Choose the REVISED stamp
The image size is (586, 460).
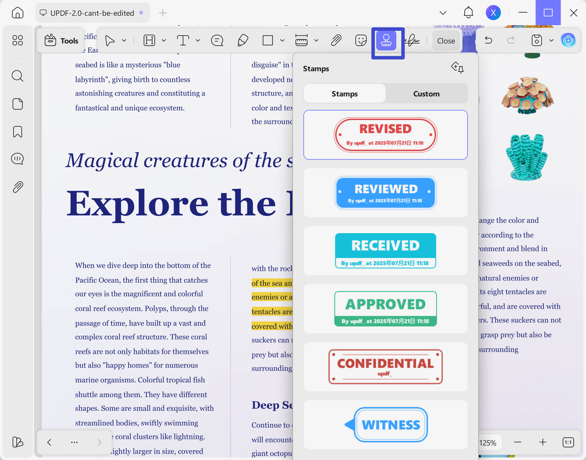[x=386, y=135]
